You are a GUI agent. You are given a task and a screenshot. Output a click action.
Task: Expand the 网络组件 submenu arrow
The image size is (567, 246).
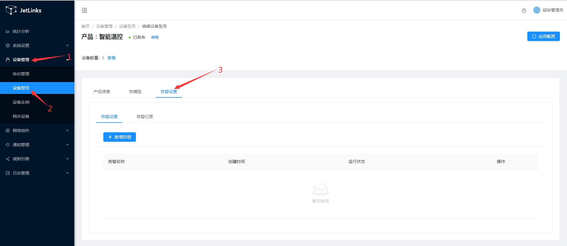[x=68, y=131]
